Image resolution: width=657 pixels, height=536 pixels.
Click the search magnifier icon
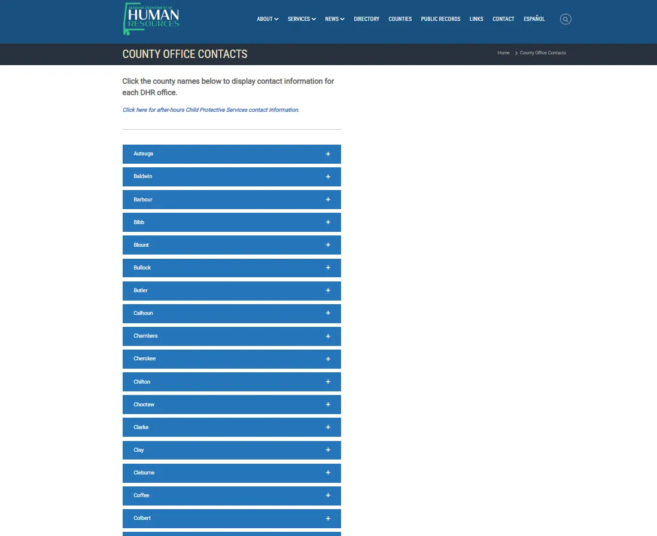pos(565,19)
